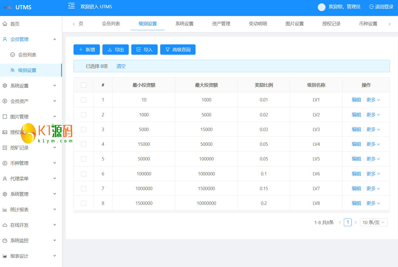
Task: Select the checkbox for row LV3
Action: [x=84, y=130]
